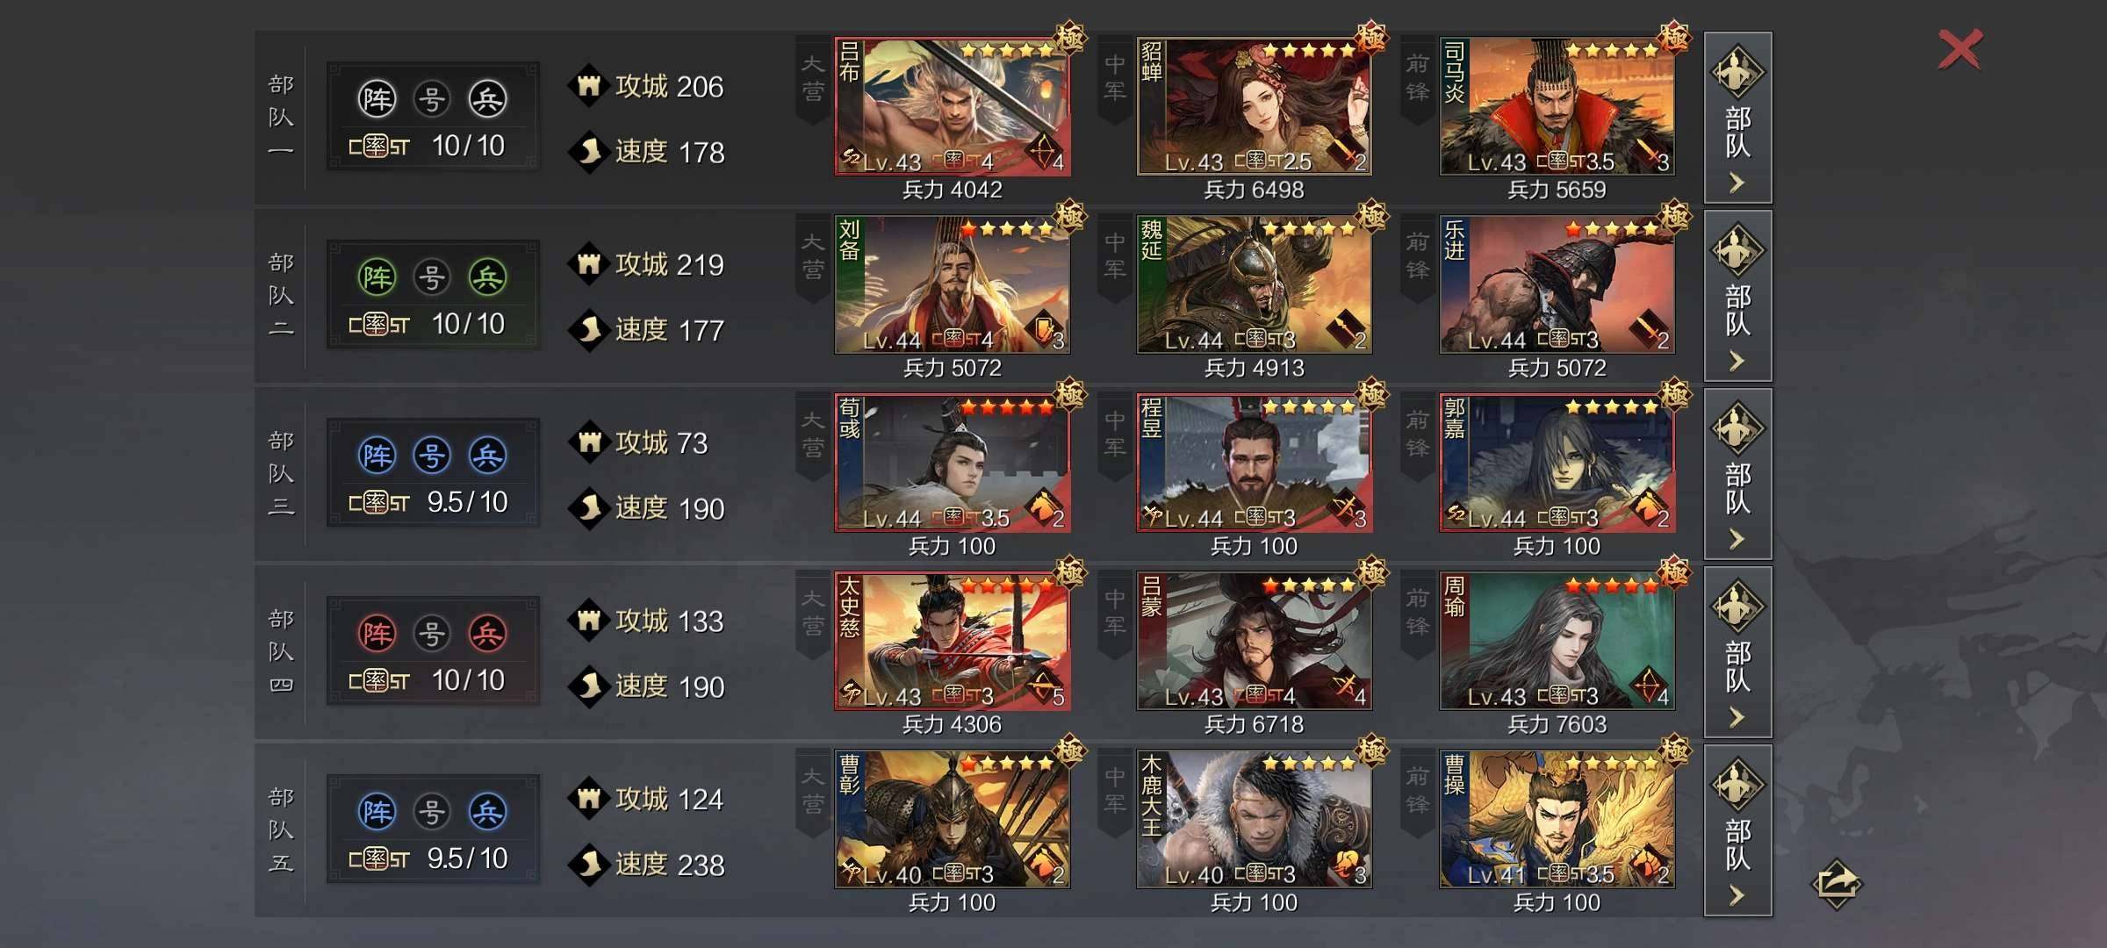Open 部队二 button on the right
The height and width of the screenshot is (948, 2107).
[x=1737, y=296]
